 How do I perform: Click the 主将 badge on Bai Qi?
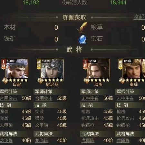(4, 64)
